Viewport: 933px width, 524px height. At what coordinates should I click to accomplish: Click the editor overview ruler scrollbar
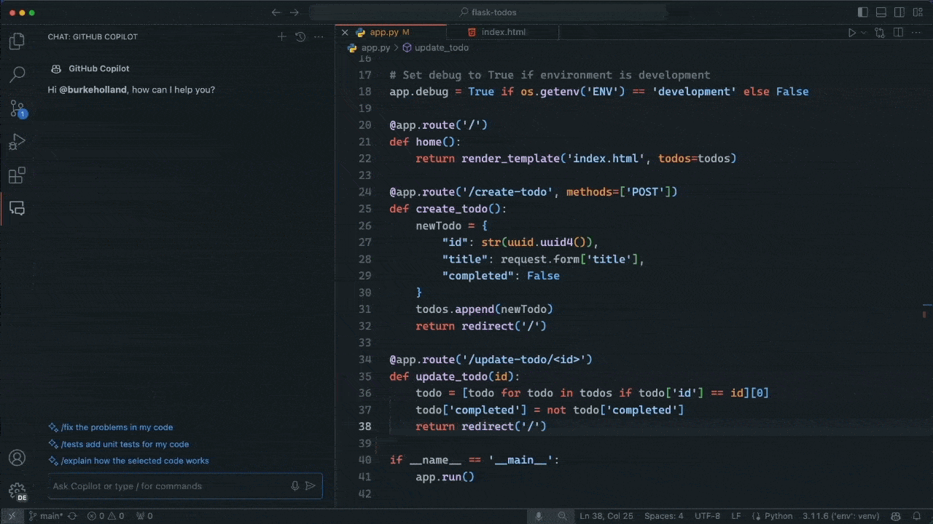[927, 280]
